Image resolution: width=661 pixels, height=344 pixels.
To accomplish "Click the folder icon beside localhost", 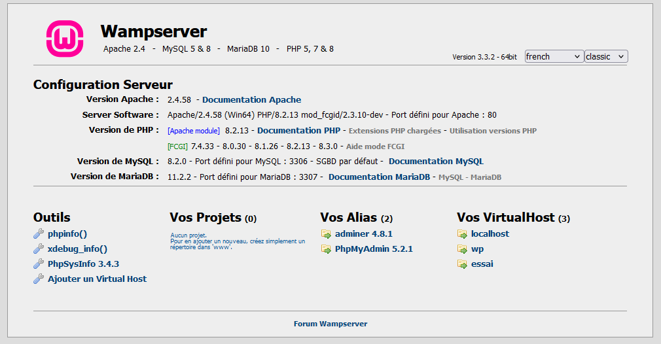I will coord(463,233).
